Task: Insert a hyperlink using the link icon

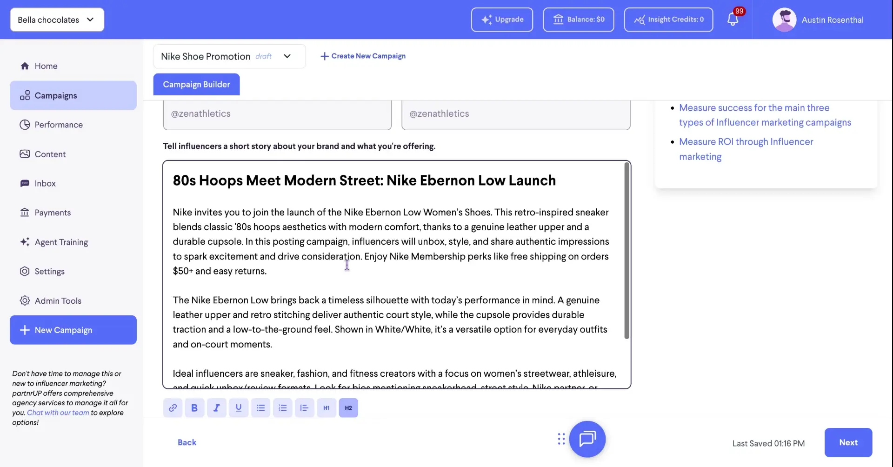Action: pyautogui.click(x=173, y=407)
